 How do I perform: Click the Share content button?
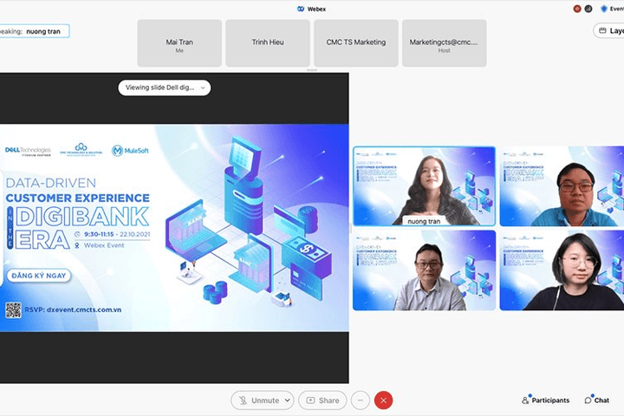(x=322, y=400)
